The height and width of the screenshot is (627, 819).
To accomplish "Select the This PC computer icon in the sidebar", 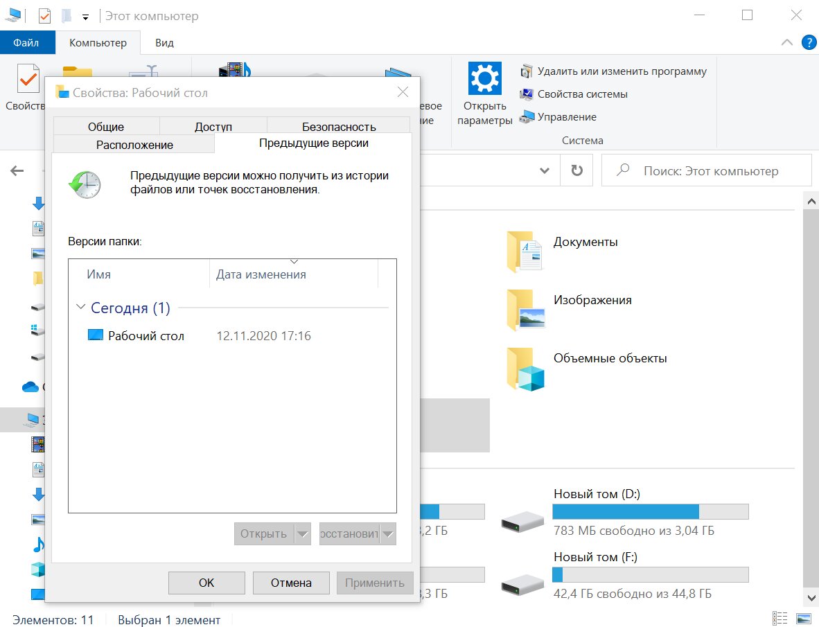I will click(x=33, y=419).
